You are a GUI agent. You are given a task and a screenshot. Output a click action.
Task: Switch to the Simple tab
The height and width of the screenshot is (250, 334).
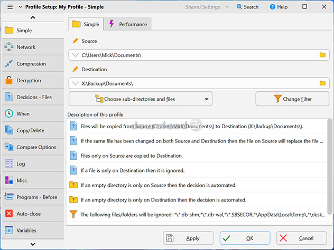click(x=86, y=24)
